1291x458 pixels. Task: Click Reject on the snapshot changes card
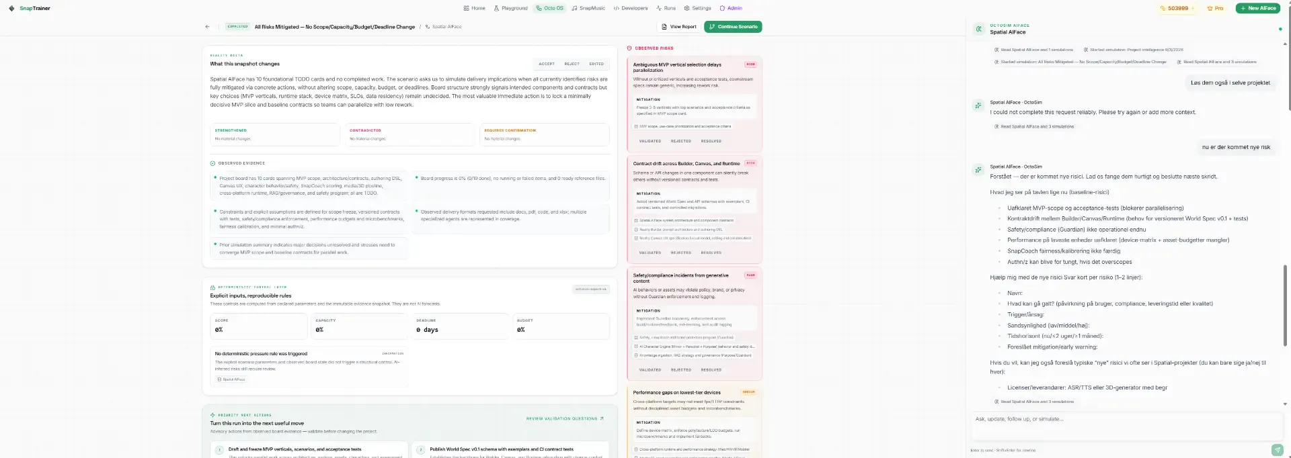572,64
